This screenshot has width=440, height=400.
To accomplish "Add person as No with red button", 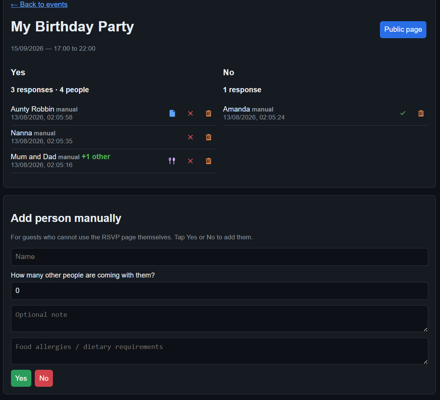I will click(x=44, y=378).
